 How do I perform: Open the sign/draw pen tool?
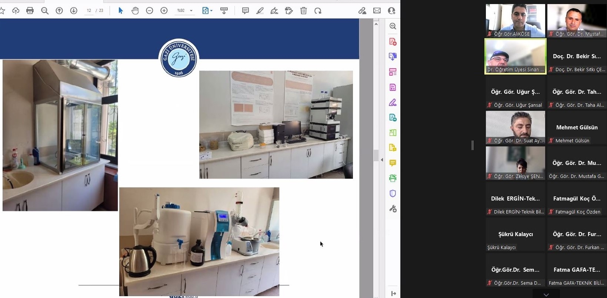pos(274,11)
